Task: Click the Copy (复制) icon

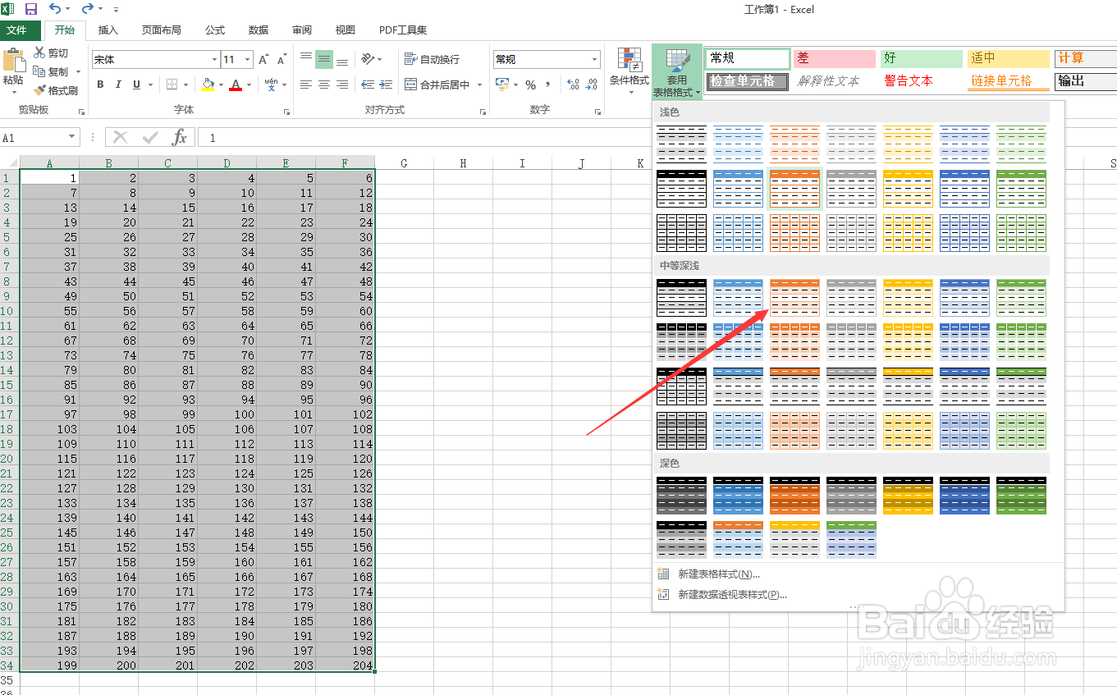Action: (x=39, y=71)
